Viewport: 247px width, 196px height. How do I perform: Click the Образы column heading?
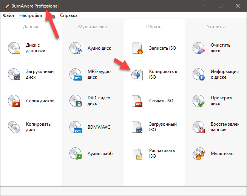(x=154, y=27)
